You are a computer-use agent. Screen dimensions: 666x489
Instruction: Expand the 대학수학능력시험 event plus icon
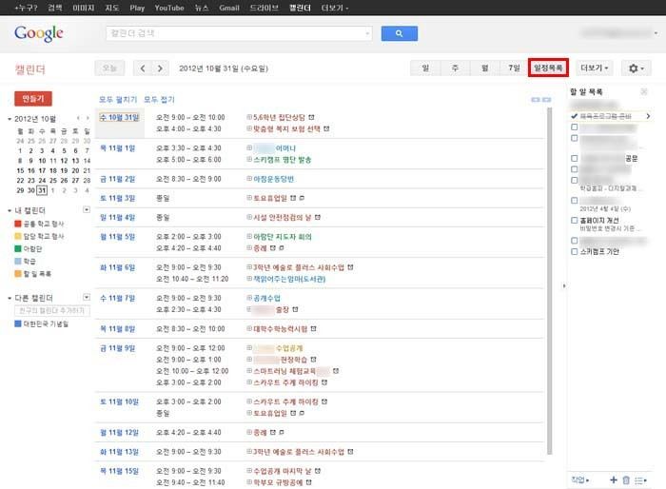249,328
